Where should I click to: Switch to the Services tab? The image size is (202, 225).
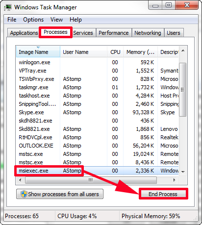83,33
